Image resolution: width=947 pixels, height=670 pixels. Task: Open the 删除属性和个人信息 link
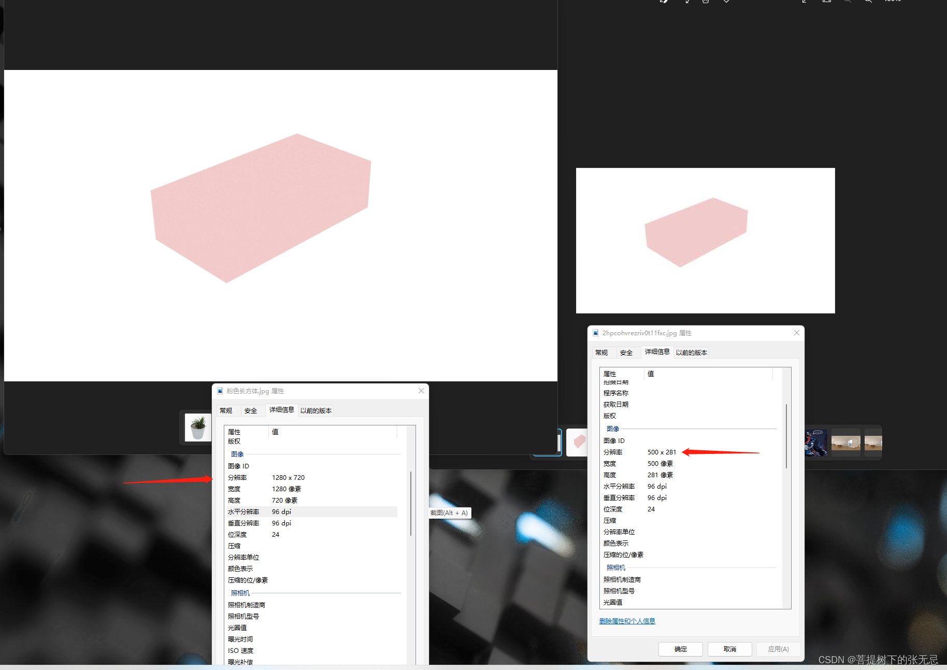pos(627,621)
